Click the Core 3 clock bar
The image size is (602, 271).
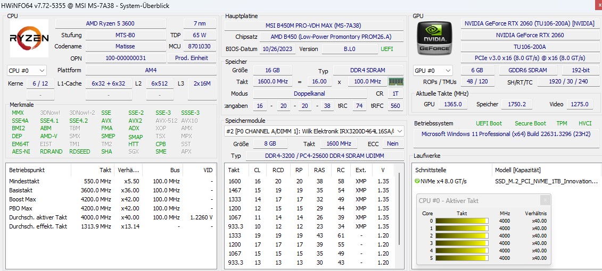tap(462, 243)
